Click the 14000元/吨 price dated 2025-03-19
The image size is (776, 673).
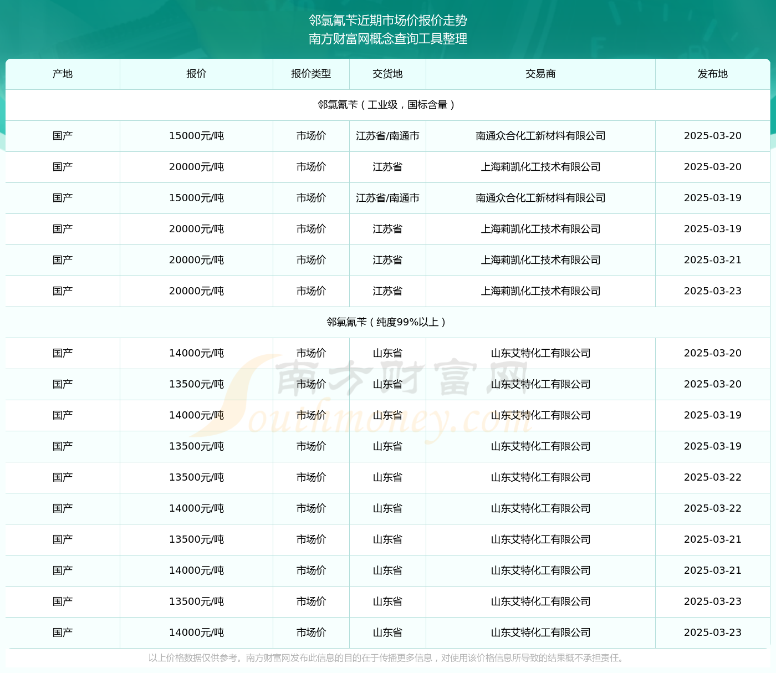196,415
